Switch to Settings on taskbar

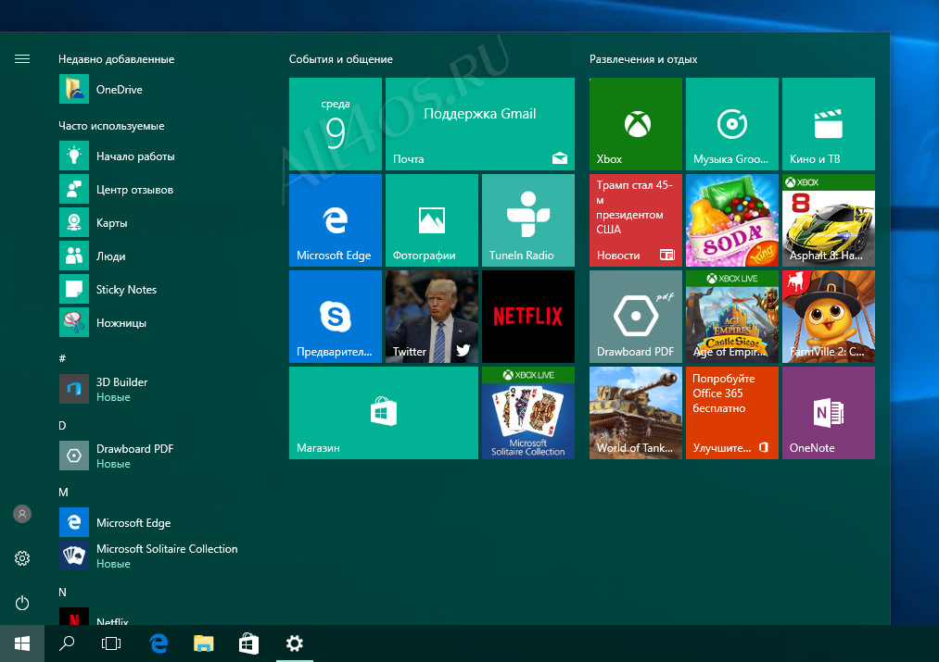click(294, 643)
